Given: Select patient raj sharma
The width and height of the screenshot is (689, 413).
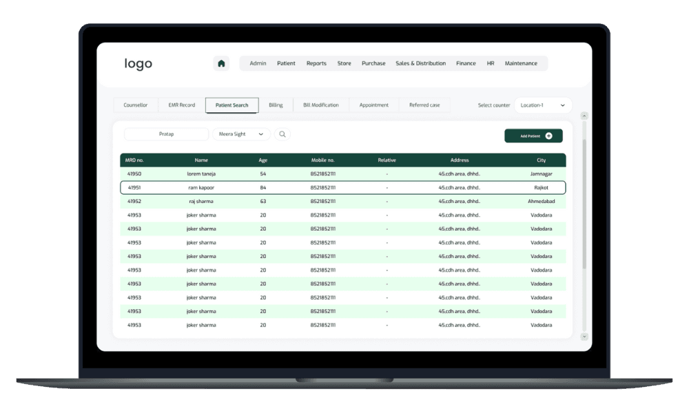Looking at the screenshot, I should [201, 202].
